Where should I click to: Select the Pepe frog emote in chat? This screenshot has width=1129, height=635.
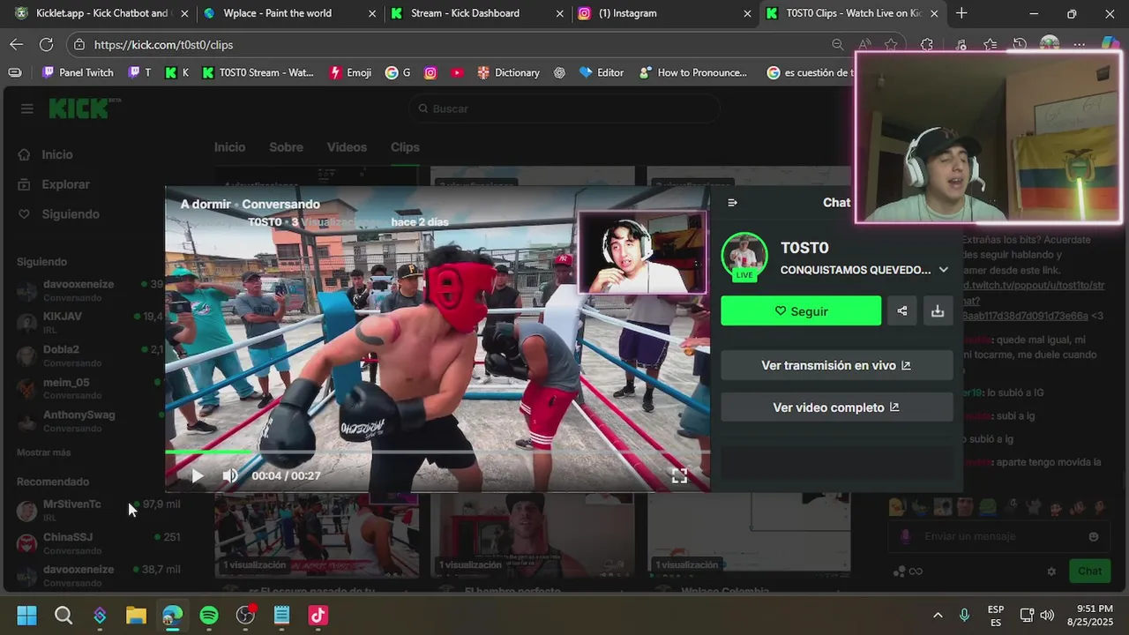pos(988,507)
